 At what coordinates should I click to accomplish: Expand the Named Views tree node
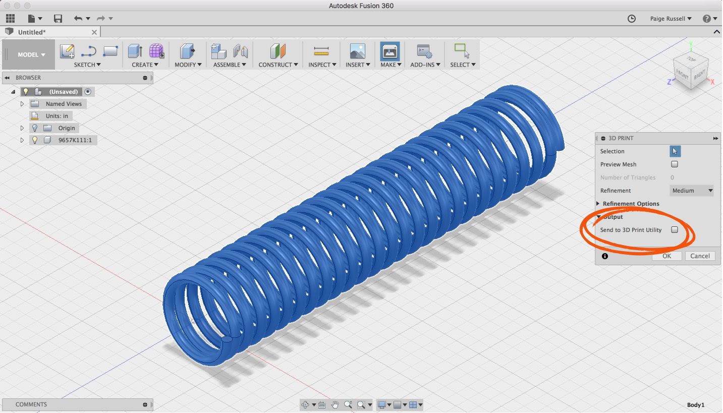[22, 104]
